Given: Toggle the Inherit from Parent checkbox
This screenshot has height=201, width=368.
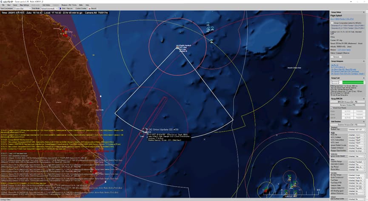Looking at the screenshot, I should [331, 108].
